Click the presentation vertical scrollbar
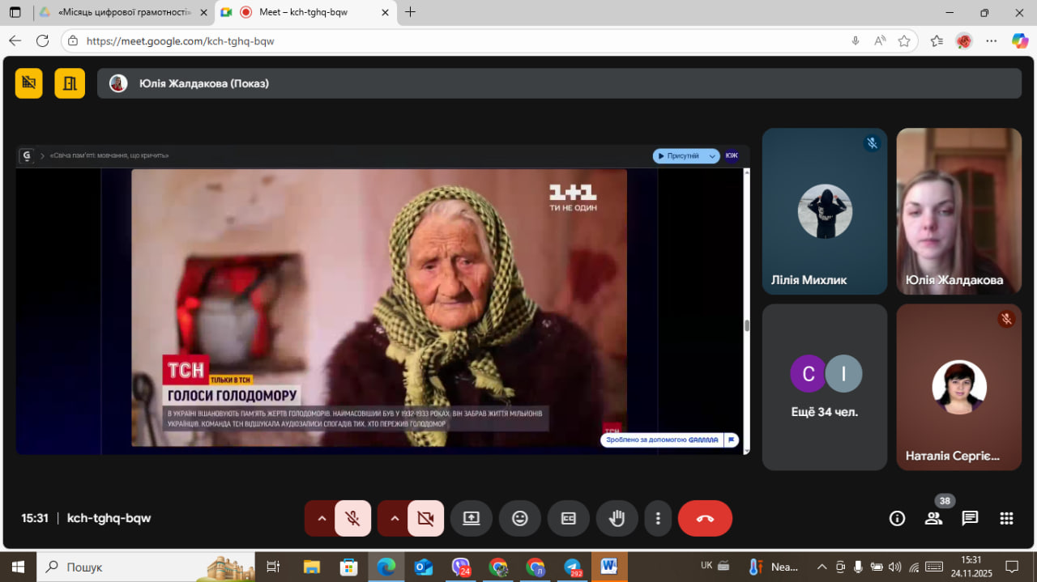1037x582 pixels. coord(746,324)
